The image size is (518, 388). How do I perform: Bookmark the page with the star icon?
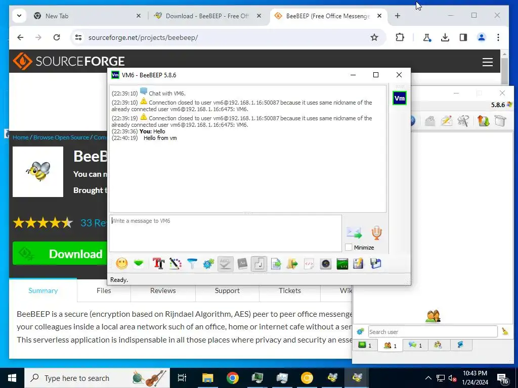(374, 37)
